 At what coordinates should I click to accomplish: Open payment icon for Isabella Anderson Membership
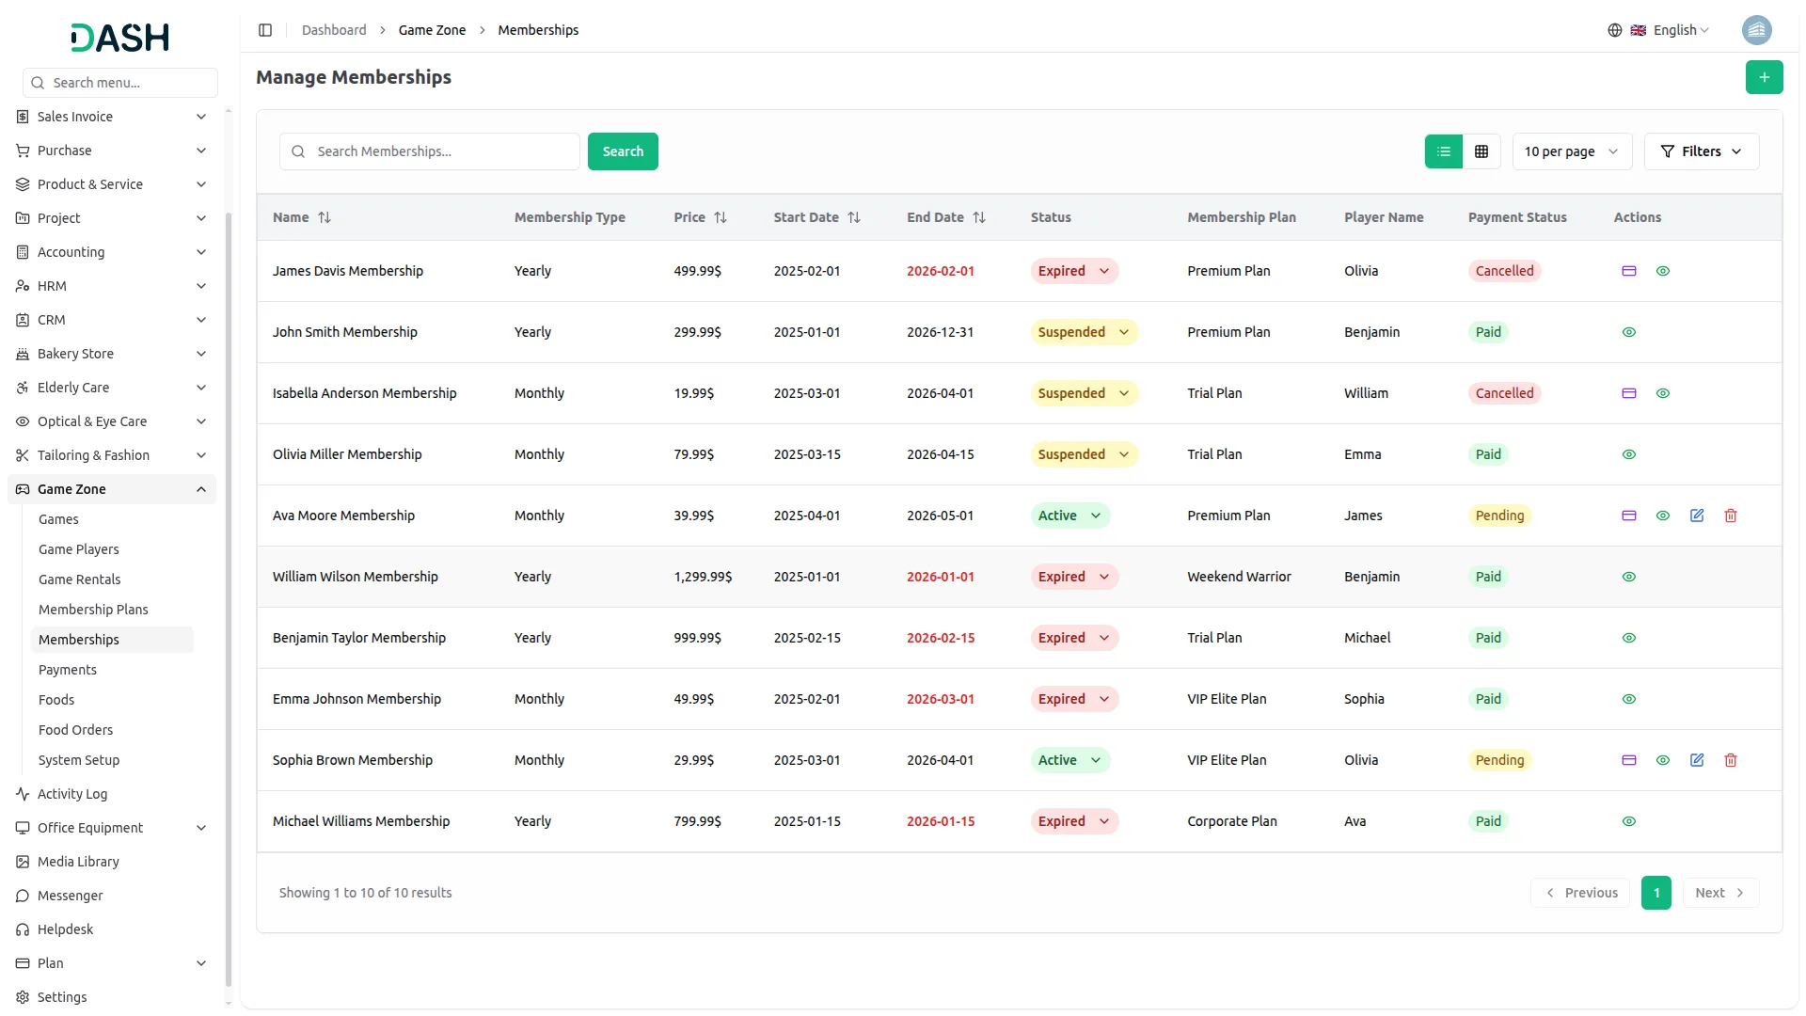click(1628, 393)
